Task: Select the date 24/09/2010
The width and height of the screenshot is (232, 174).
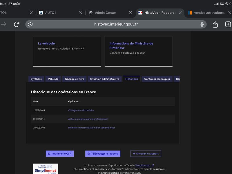Action: click(x=39, y=128)
